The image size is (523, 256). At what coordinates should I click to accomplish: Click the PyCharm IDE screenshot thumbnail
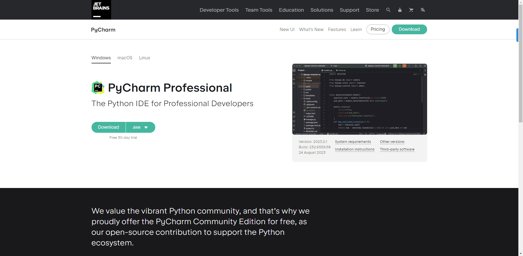click(x=360, y=99)
